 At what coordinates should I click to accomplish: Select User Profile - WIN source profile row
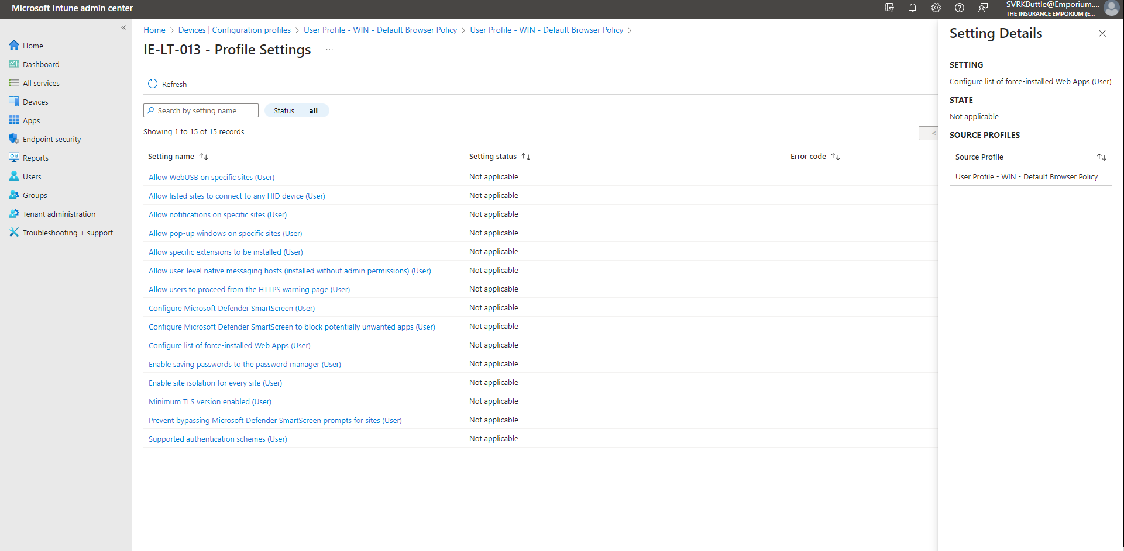point(1030,176)
